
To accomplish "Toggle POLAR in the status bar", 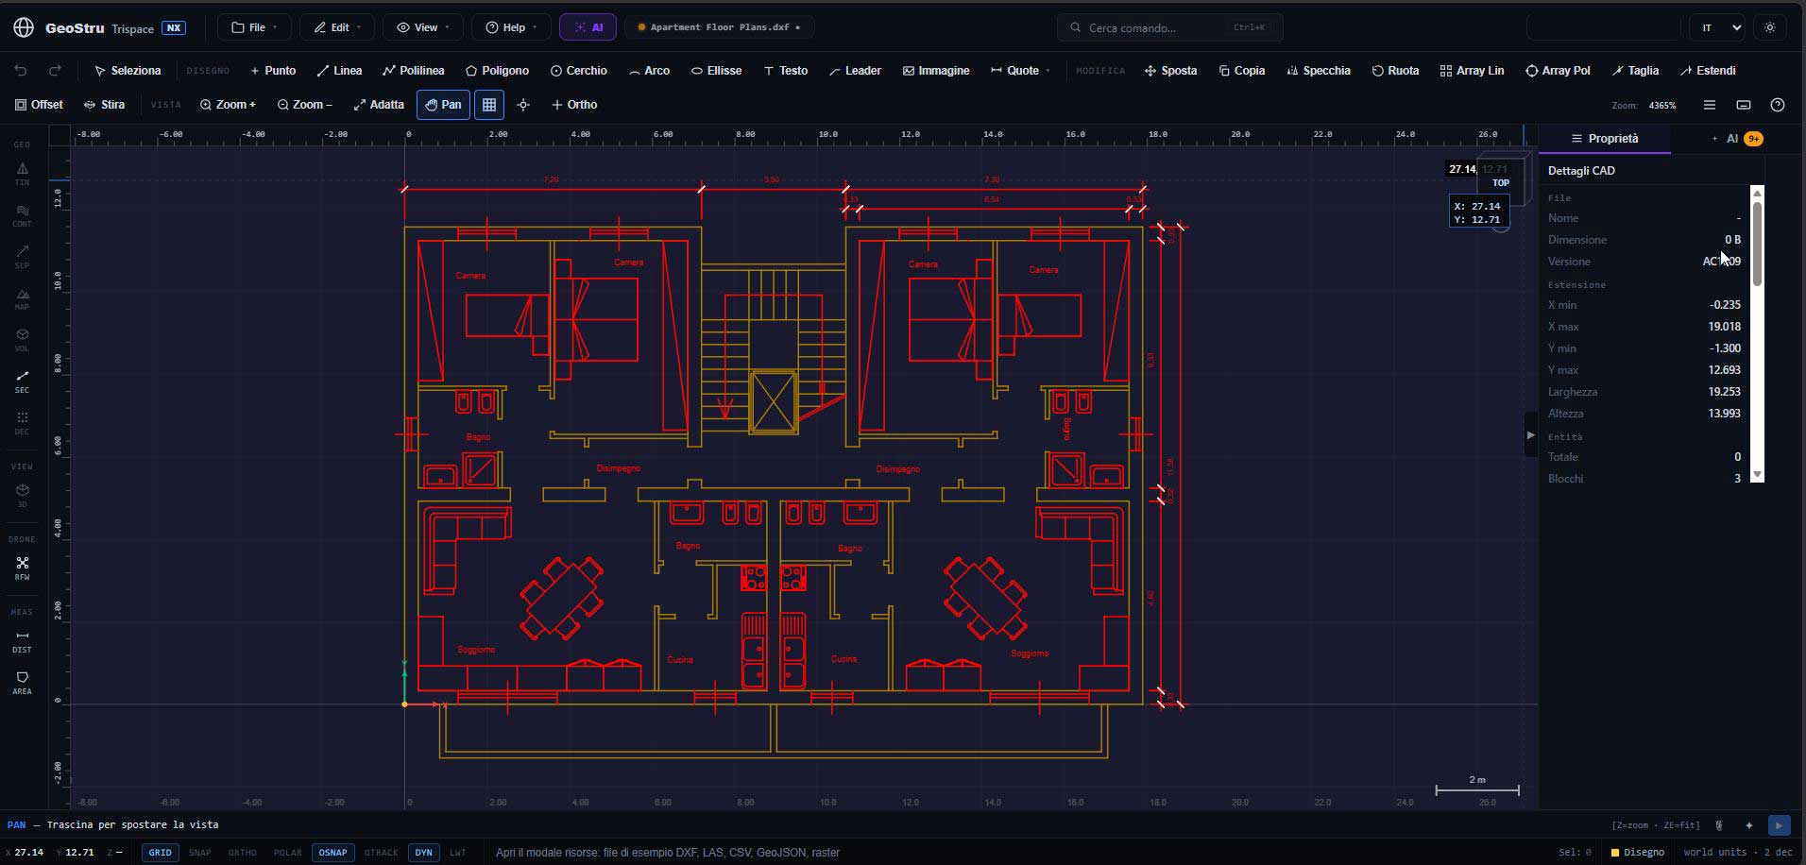I will pos(287,853).
